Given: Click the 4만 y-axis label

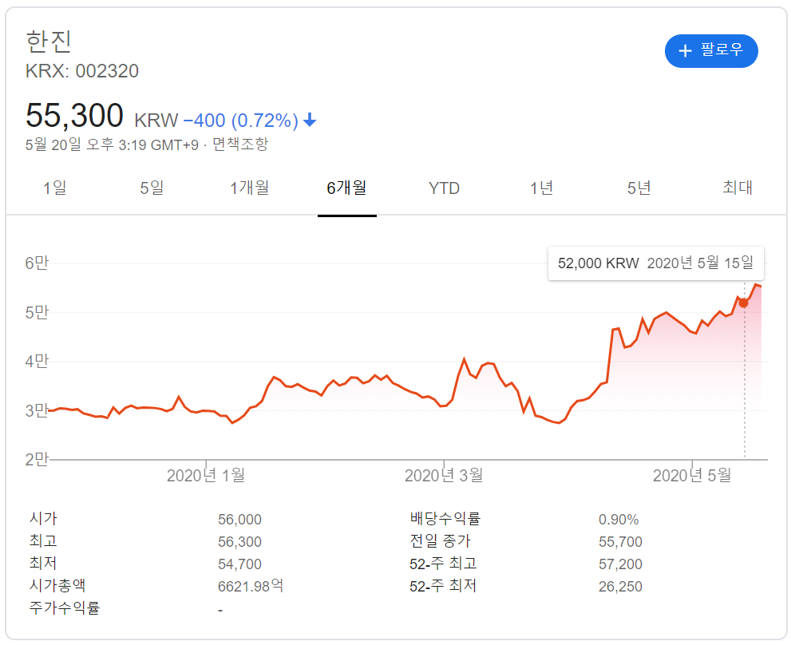Looking at the screenshot, I should [x=38, y=362].
